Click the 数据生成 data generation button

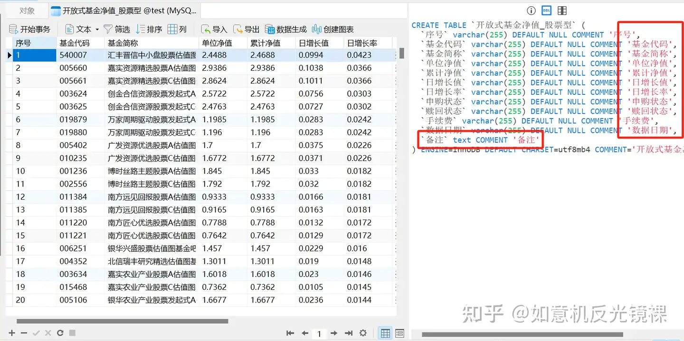click(285, 29)
